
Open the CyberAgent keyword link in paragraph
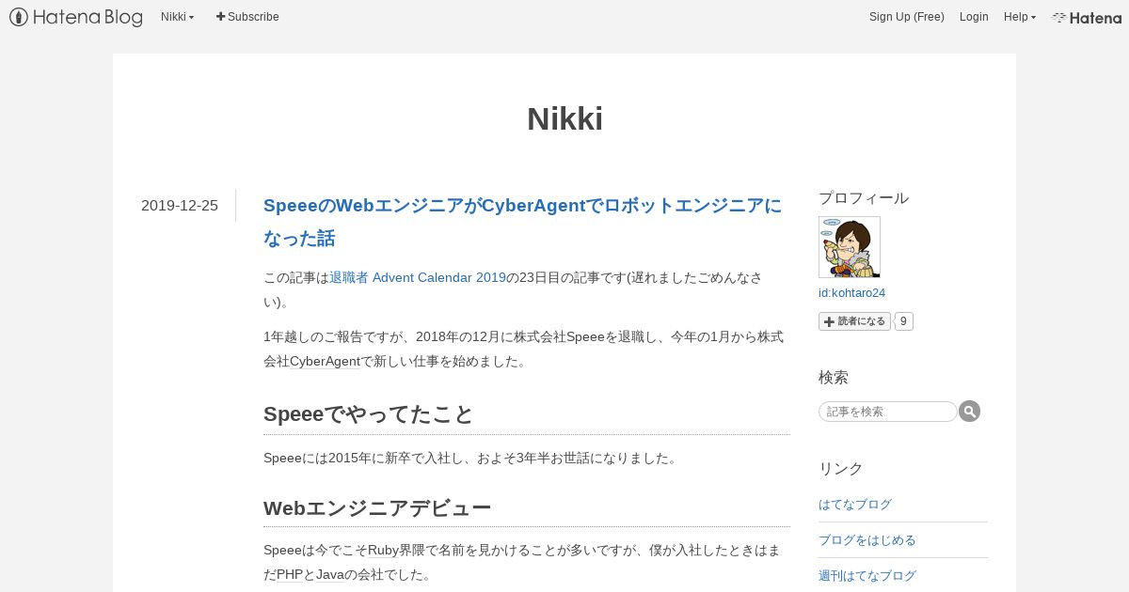click(326, 361)
